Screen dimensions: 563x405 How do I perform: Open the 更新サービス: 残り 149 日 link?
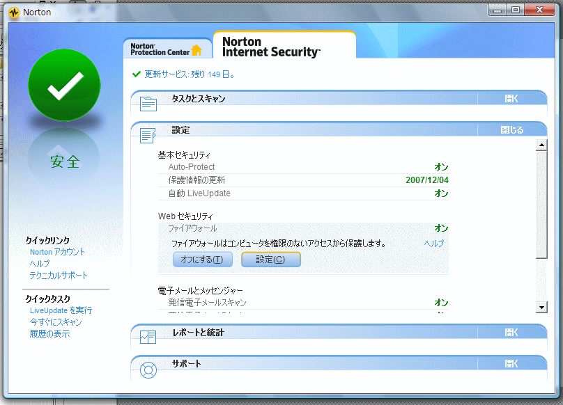[190, 74]
